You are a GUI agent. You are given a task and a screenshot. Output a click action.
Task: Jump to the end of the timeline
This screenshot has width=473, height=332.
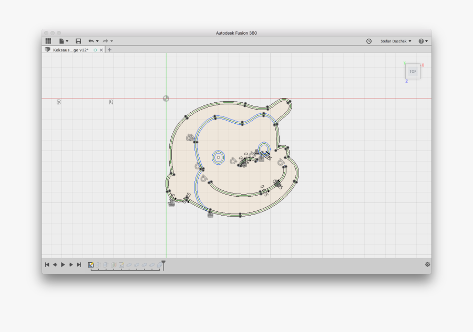coord(79,265)
